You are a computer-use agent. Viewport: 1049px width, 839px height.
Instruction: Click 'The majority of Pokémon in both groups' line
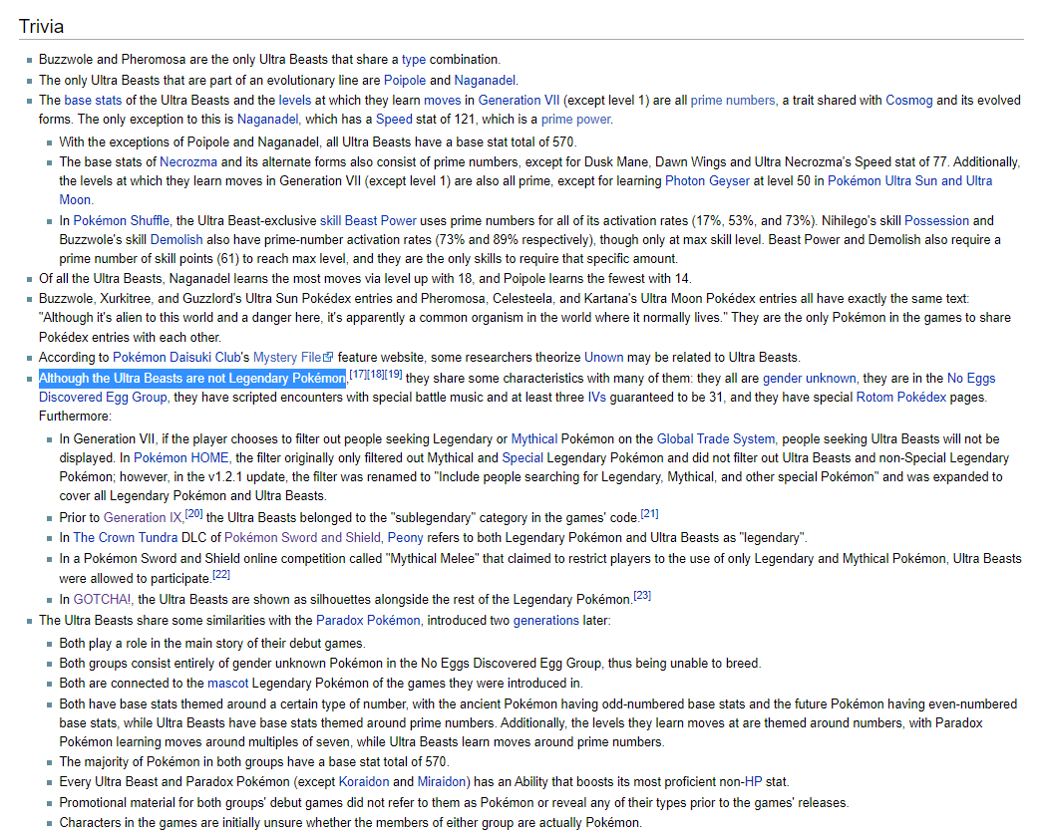click(x=254, y=762)
